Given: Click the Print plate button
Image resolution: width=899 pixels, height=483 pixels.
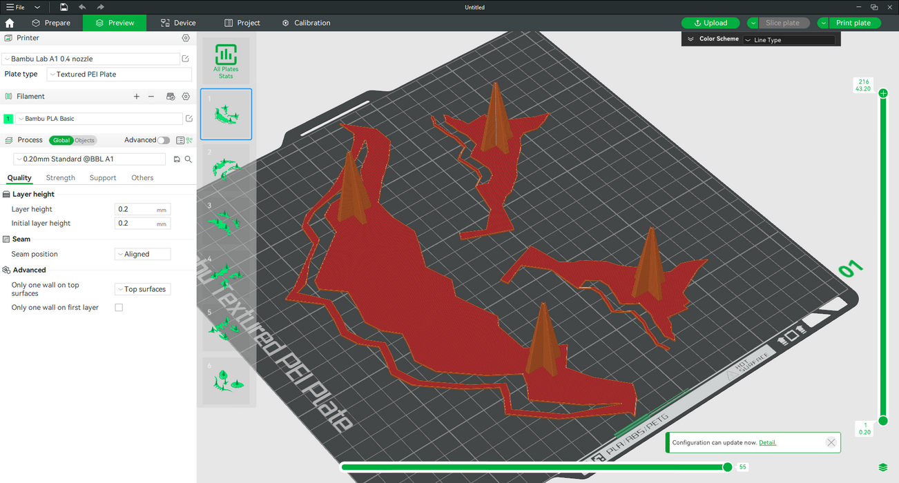Looking at the screenshot, I should [x=853, y=23].
